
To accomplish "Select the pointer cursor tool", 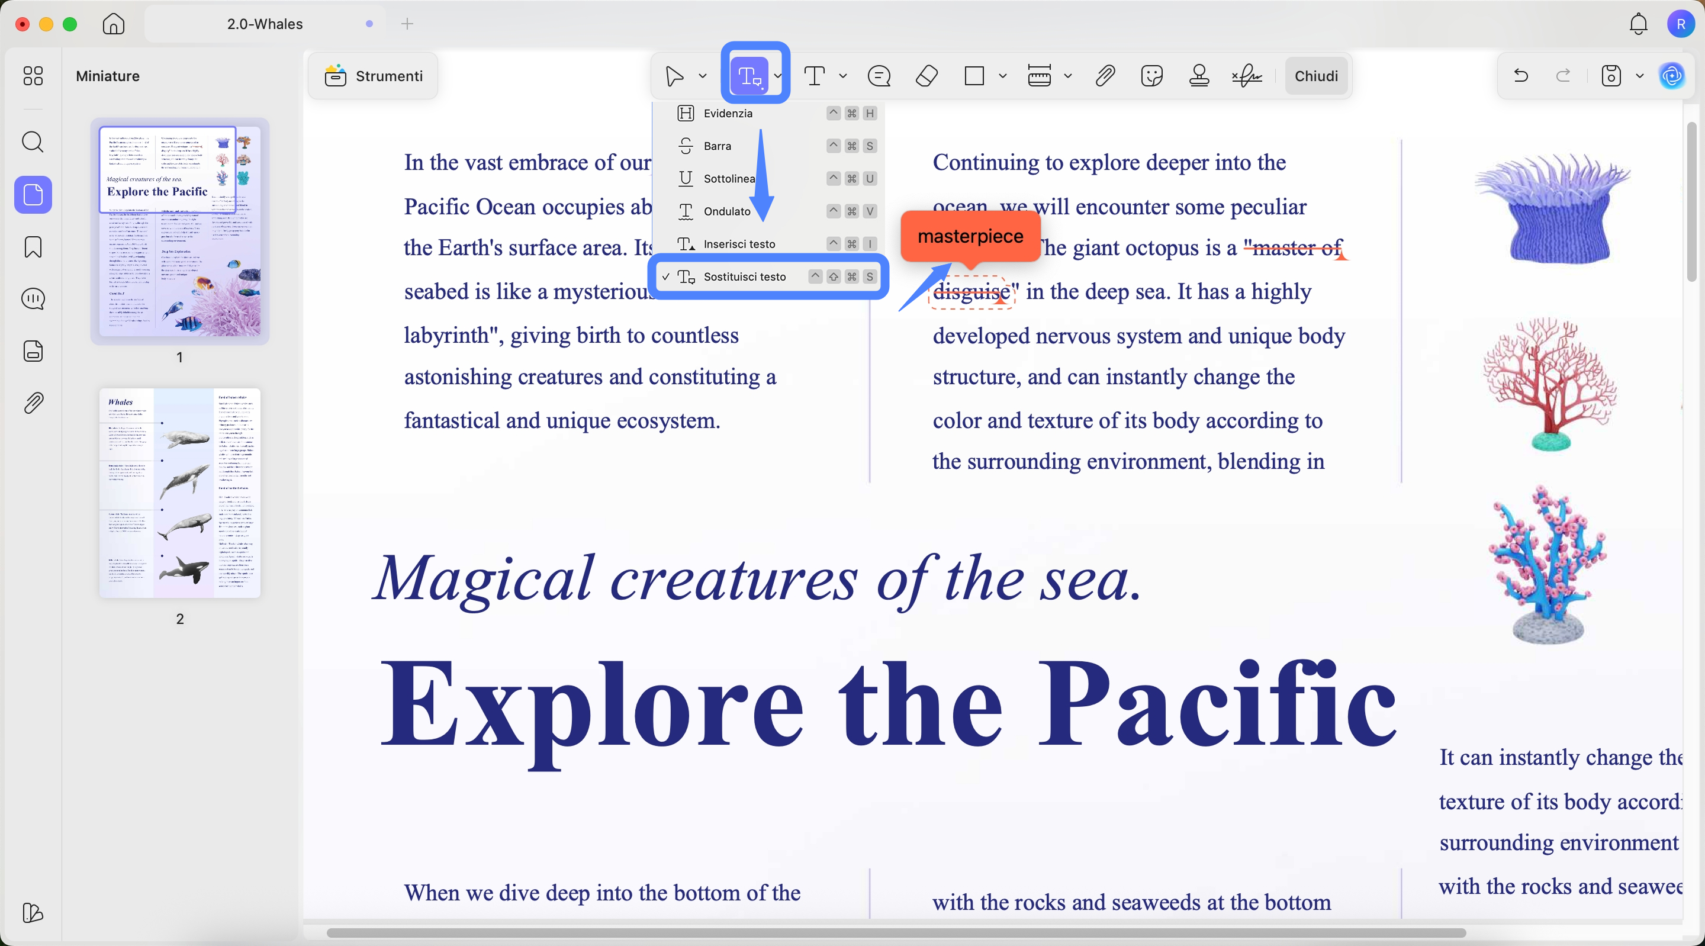I will [x=674, y=76].
